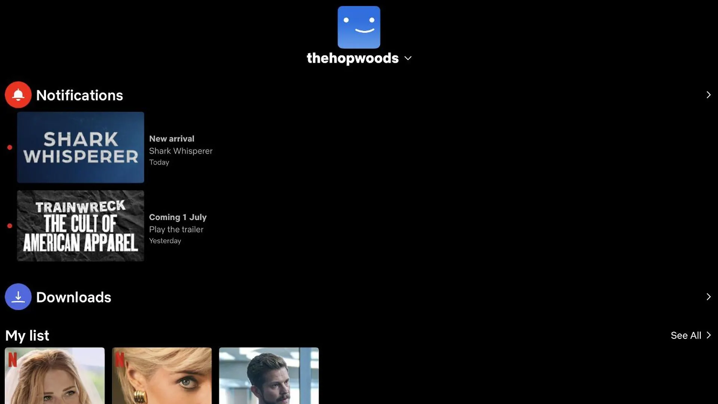Select the 'New arrival' notification label

coord(172,139)
